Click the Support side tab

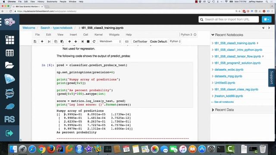[272, 77]
